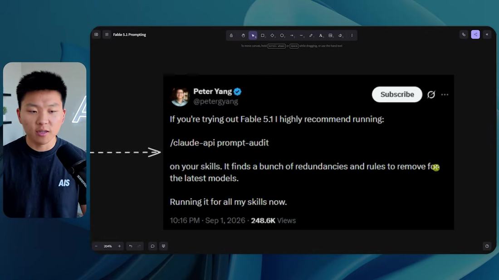Click the sidebar panel icon left of the menu
The width and height of the screenshot is (499, 280).
[x=96, y=34]
